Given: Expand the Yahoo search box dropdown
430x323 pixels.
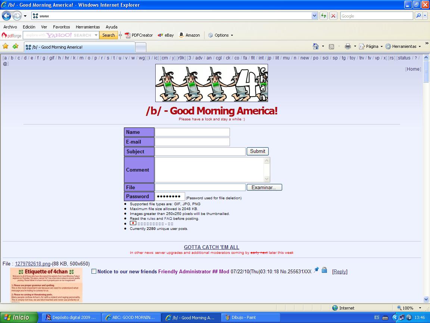Looking at the screenshot, I should click(x=96, y=35).
